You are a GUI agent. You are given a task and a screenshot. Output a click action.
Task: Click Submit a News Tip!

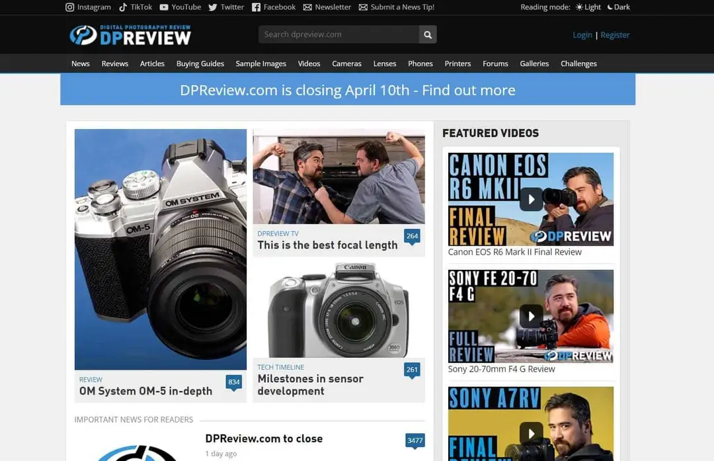[x=397, y=7]
